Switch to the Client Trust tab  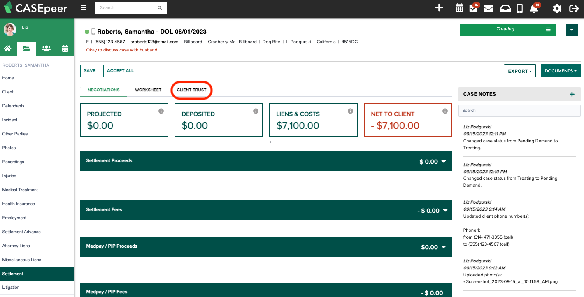192,90
